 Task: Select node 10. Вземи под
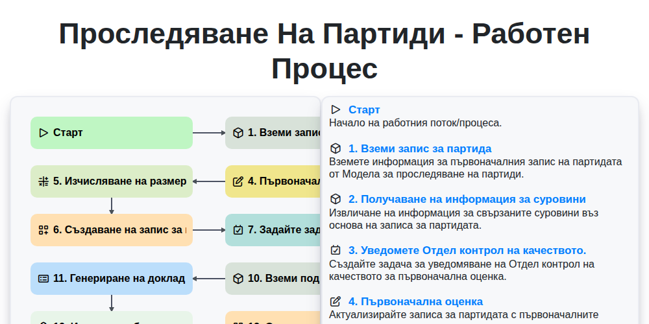[273, 279]
